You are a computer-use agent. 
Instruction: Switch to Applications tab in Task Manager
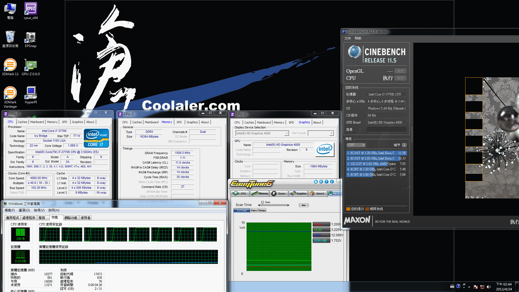pyautogui.click(x=12, y=218)
